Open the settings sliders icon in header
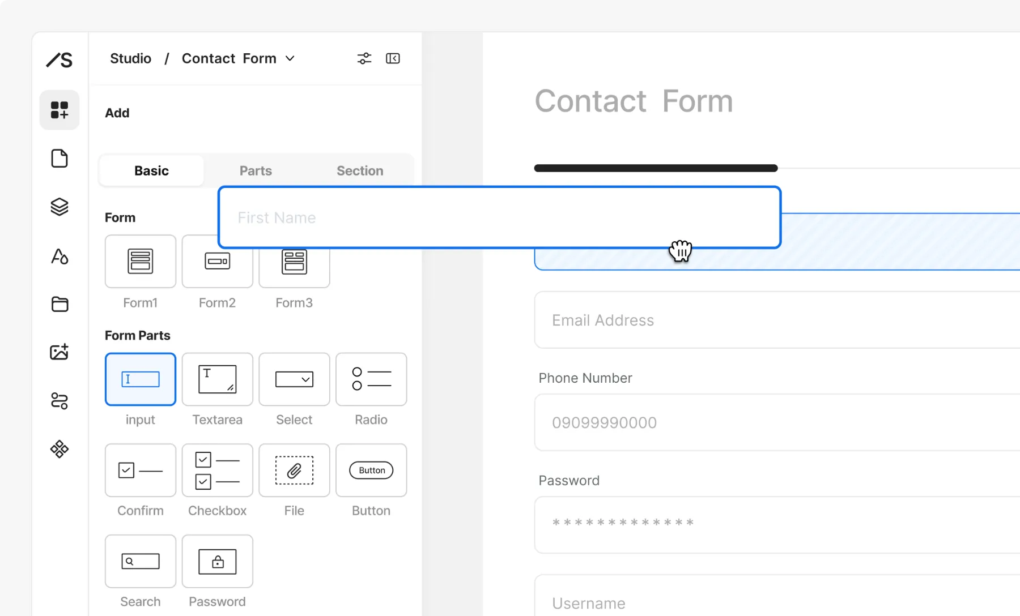The width and height of the screenshot is (1020, 616). tap(364, 58)
